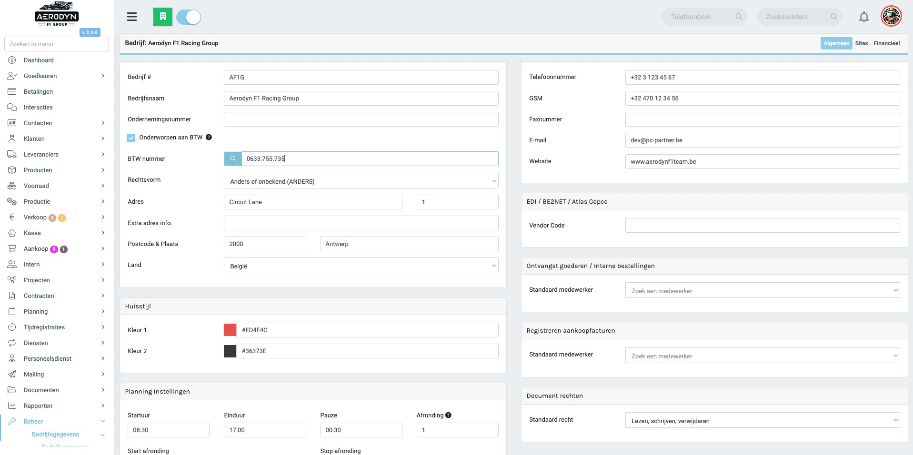The width and height of the screenshot is (913, 455).
Task: Click the Zoekassistent search magnifier
Action: [834, 17]
